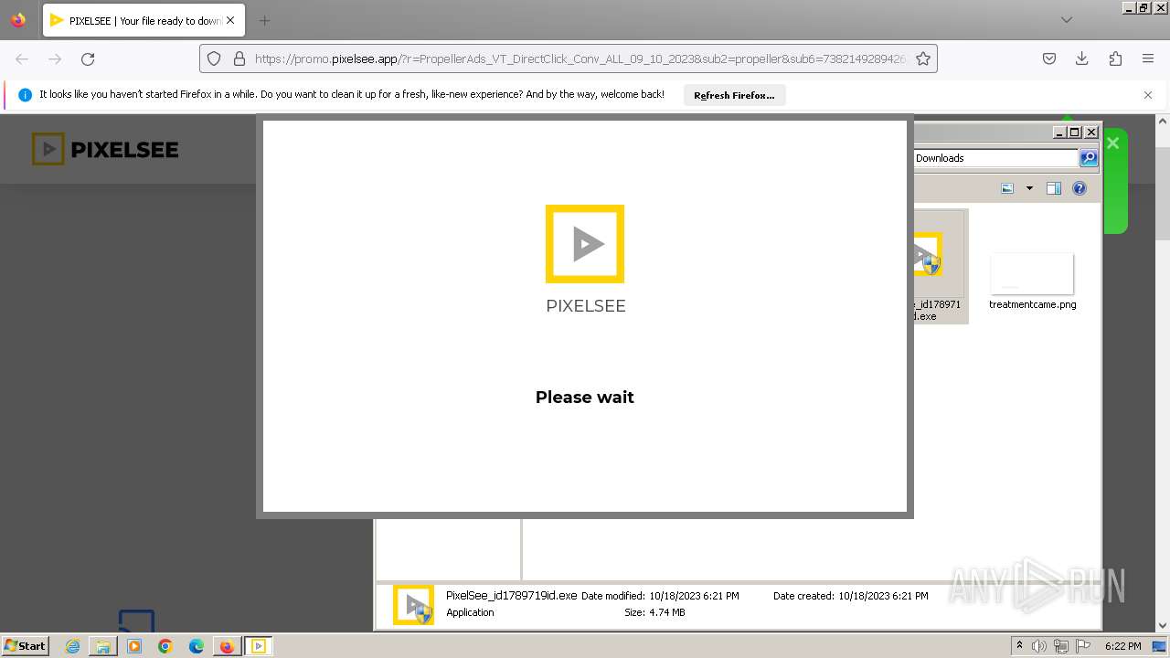Open the Firefox downloads panel

point(1082,58)
